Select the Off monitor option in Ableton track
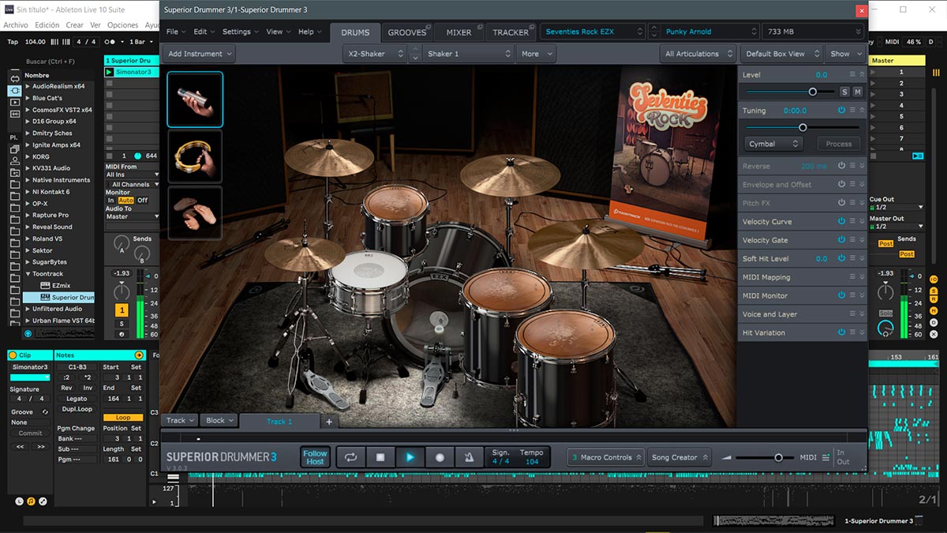This screenshot has height=533, width=947. coord(143,201)
